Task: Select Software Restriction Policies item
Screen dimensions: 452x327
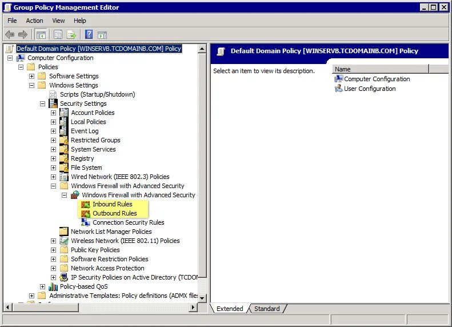Action: (x=110, y=259)
